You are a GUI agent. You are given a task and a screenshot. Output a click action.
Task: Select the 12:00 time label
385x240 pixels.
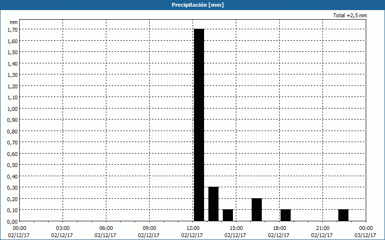[x=193, y=228]
